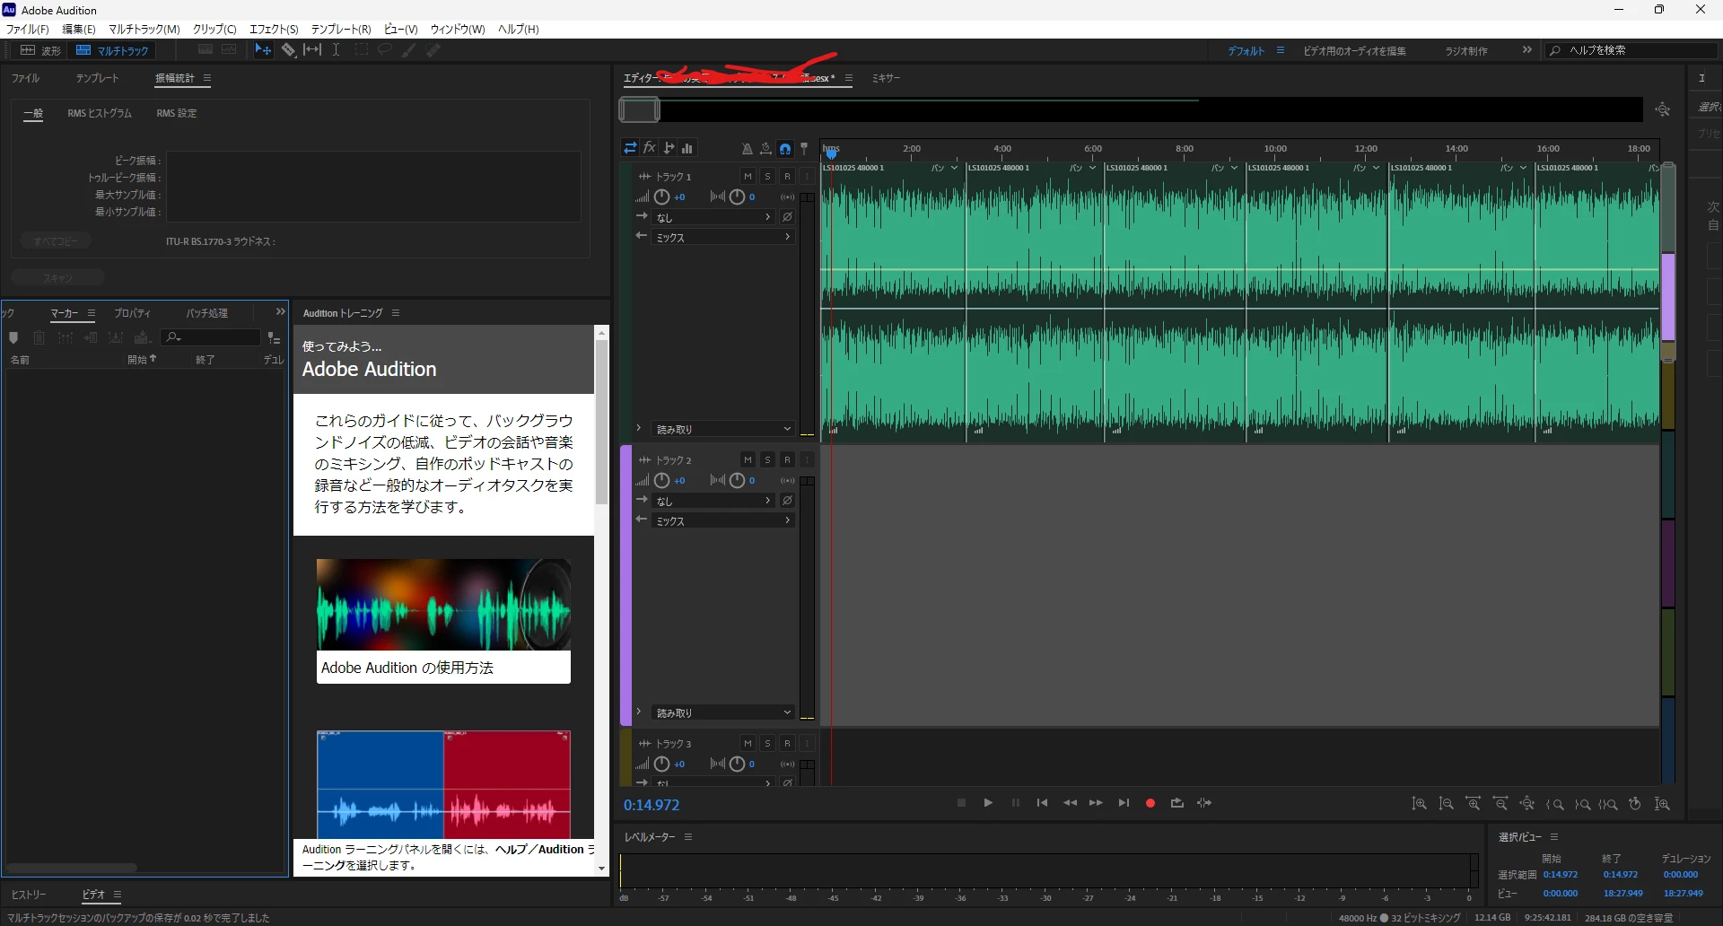Click the zoom navigator fit icon
1723x926 pixels.
pyautogui.click(x=1663, y=109)
